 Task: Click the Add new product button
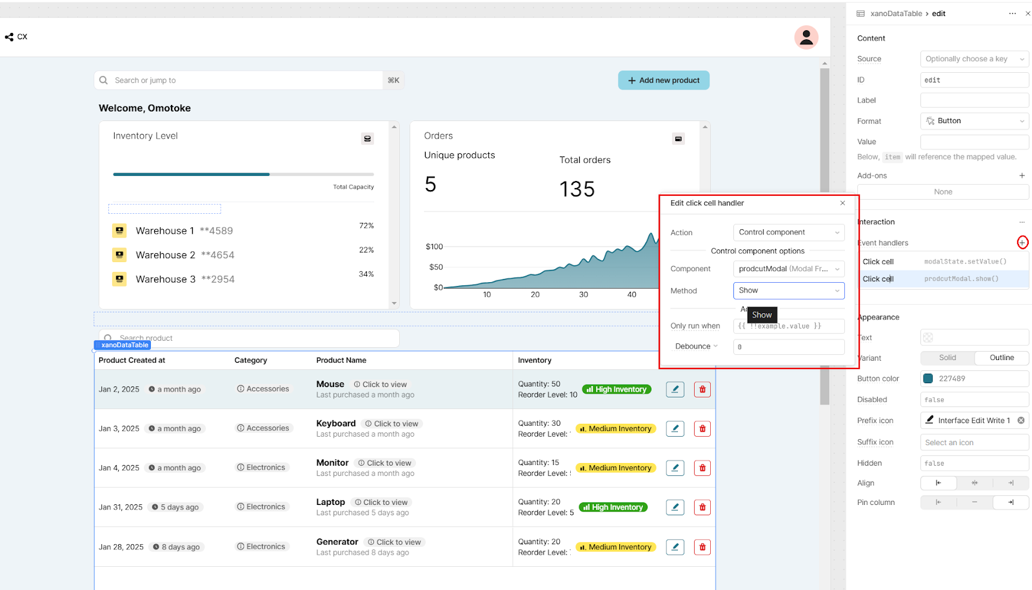664,81
